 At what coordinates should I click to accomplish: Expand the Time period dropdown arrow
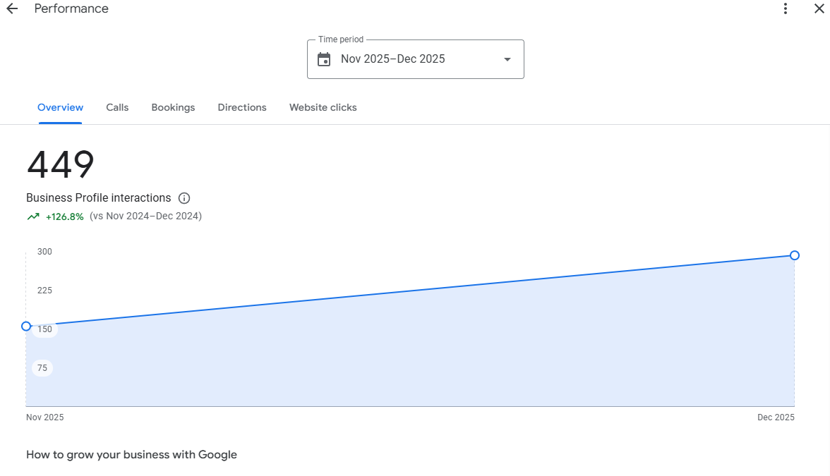coord(507,59)
